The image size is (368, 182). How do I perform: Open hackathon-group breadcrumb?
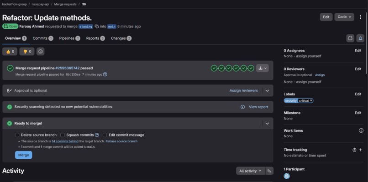coord(14,4)
